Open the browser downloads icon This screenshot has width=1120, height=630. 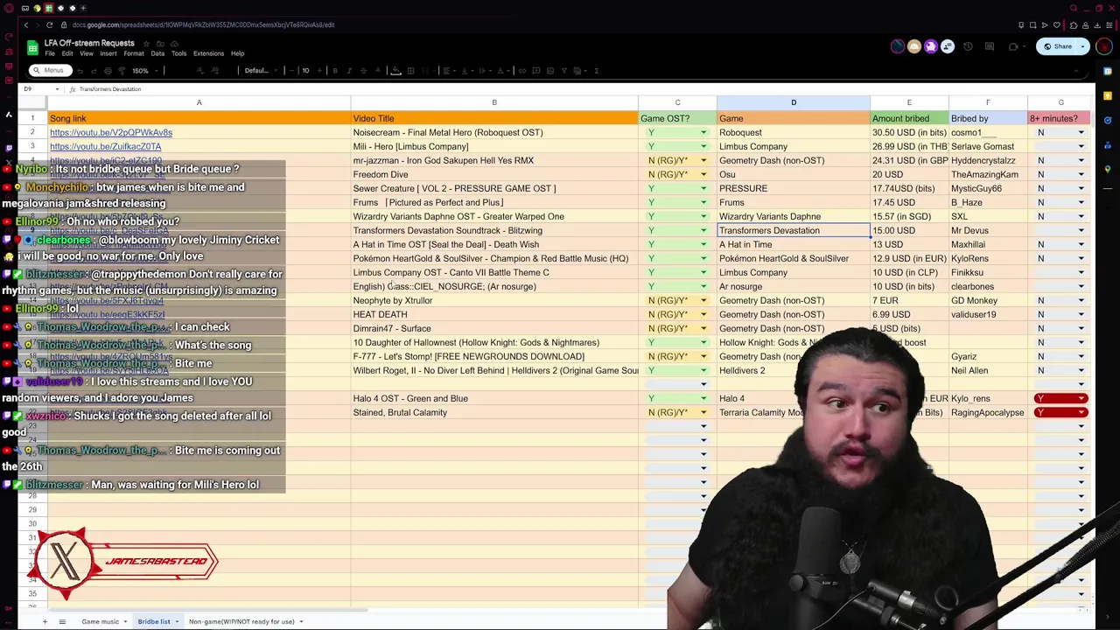coord(1097,24)
